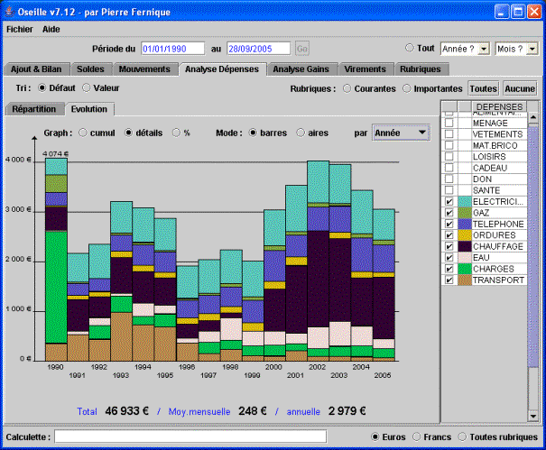546x450 pixels.
Task: Switch to the Mouvements tab
Action: tap(144, 69)
